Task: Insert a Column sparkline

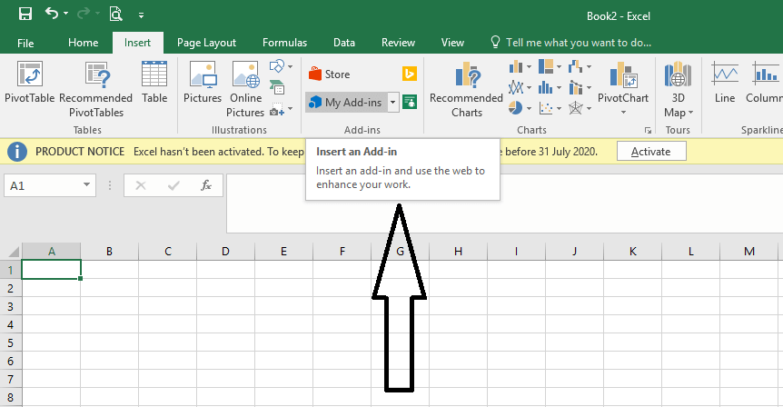Action: click(765, 83)
